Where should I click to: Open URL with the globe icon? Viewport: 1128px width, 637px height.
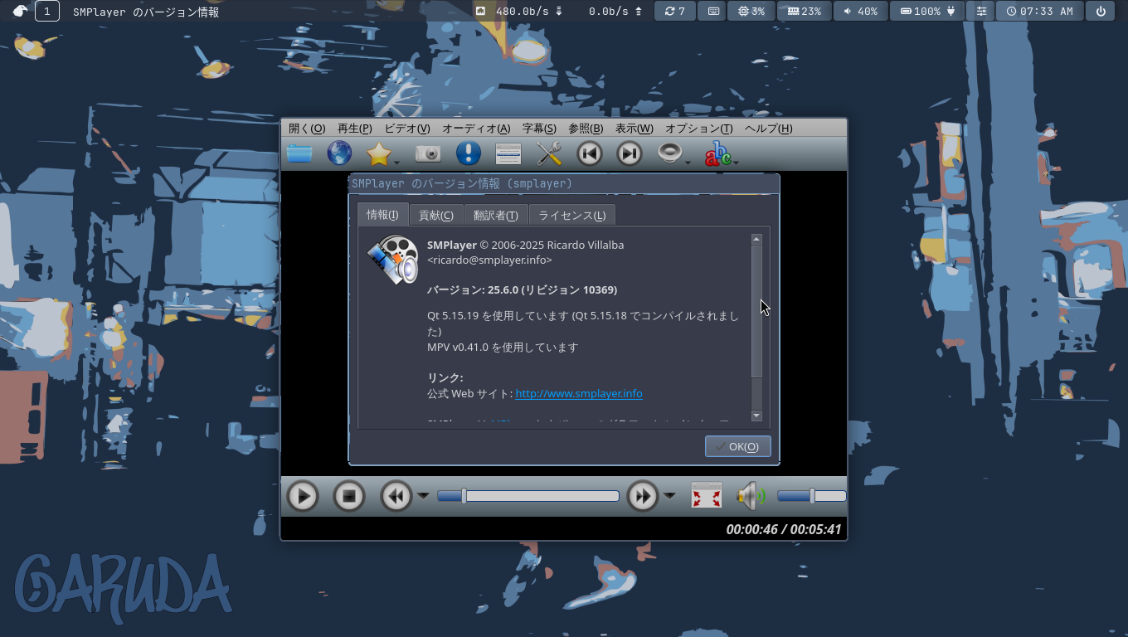click(339, 153)
